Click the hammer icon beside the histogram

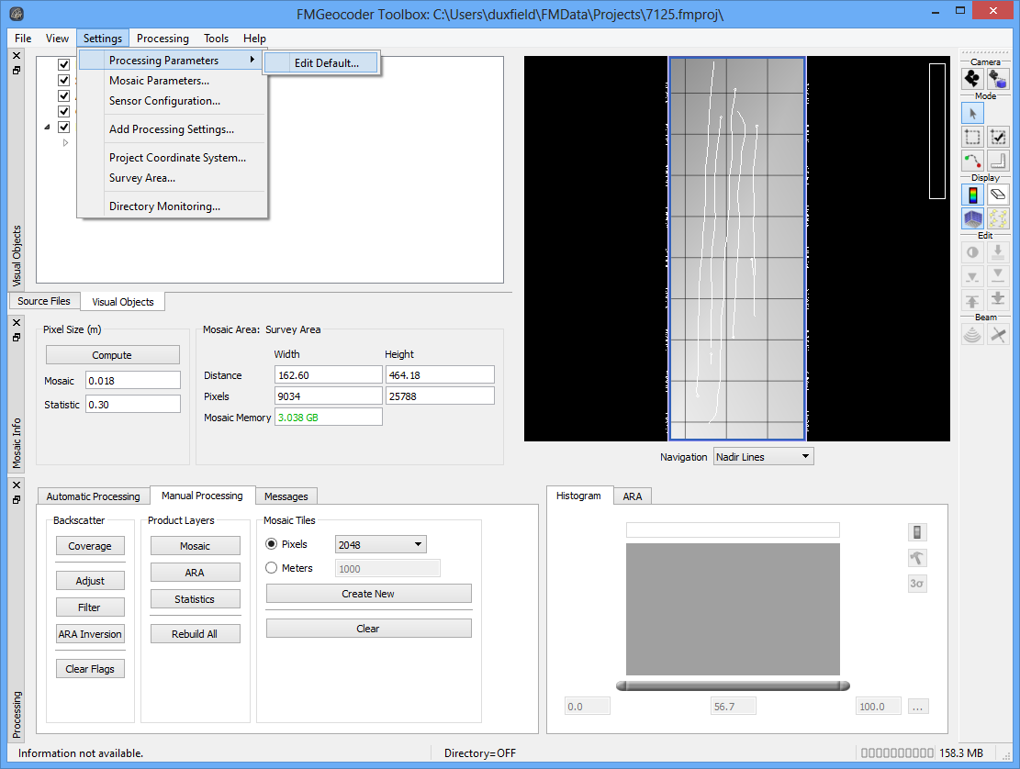click(916, 558)
